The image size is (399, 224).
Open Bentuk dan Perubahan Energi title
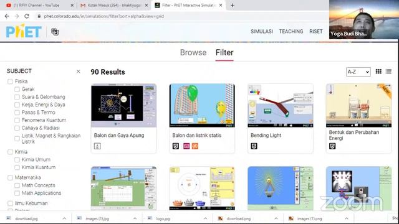[354, 135]
